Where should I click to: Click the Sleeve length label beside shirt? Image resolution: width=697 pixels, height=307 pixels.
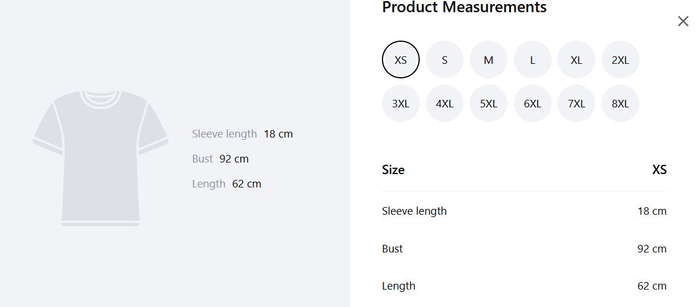click(x=224, y=133)
